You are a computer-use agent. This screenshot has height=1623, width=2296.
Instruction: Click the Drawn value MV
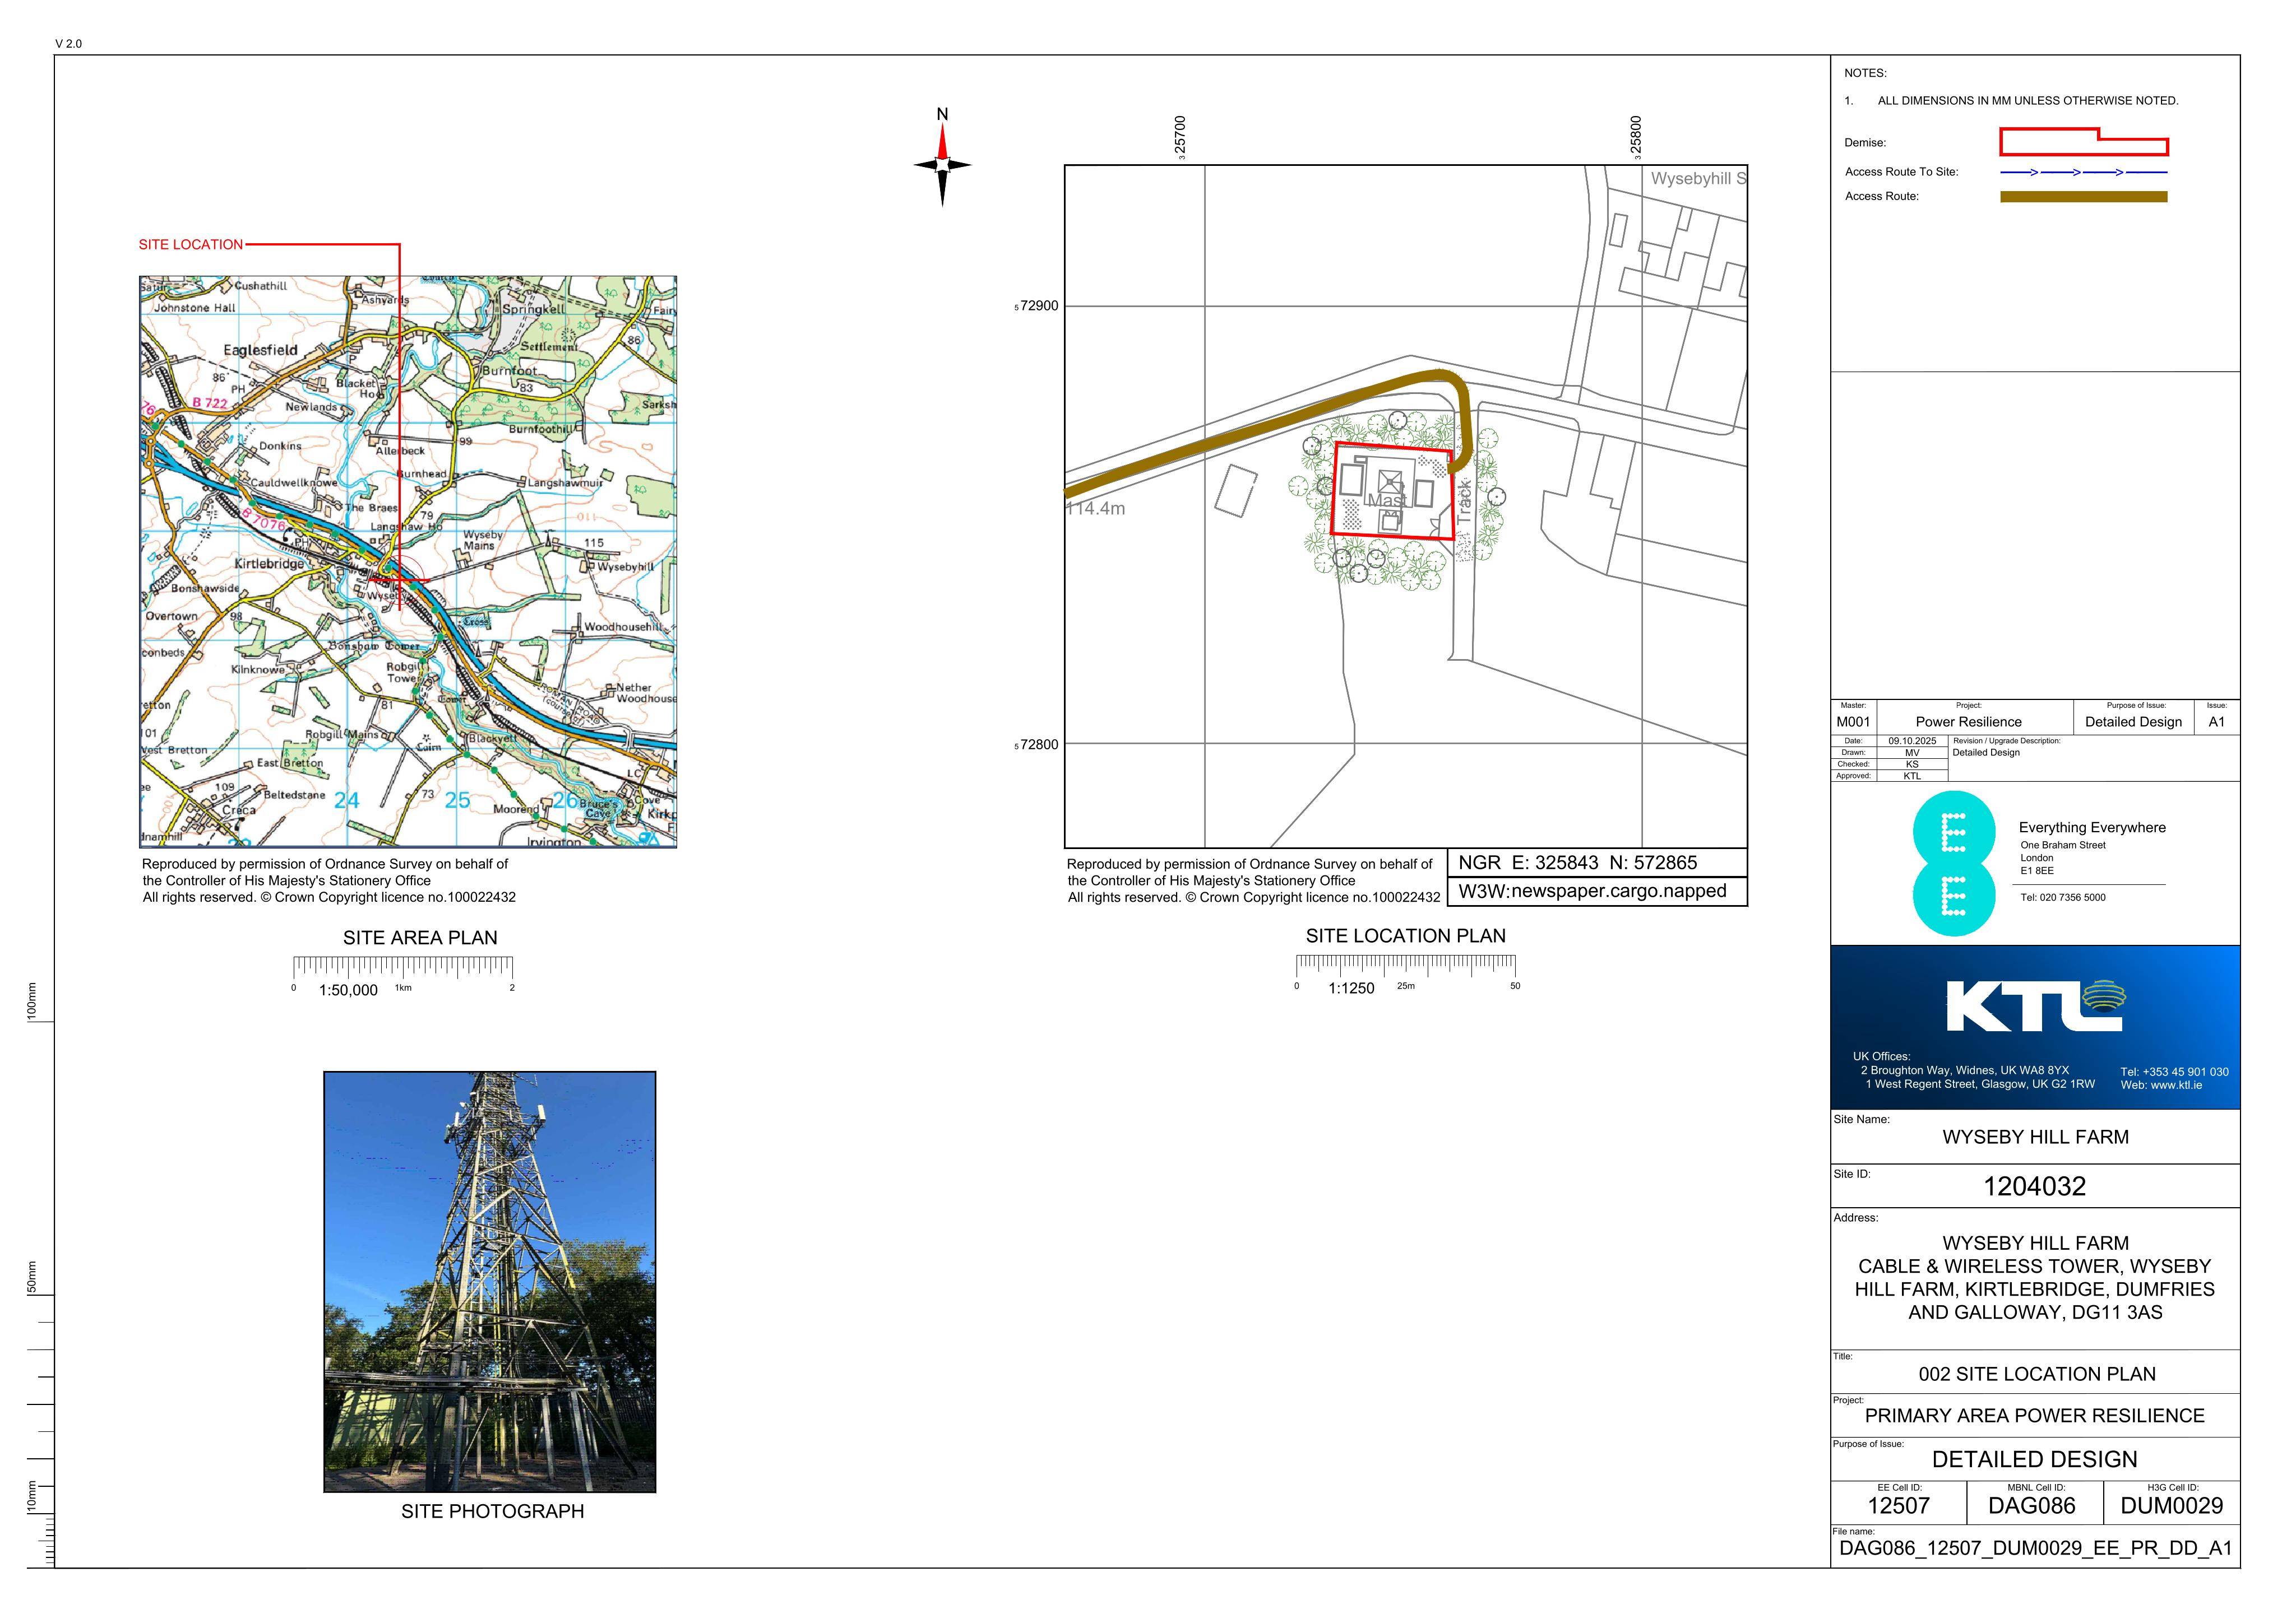[x=1912, y=753]
